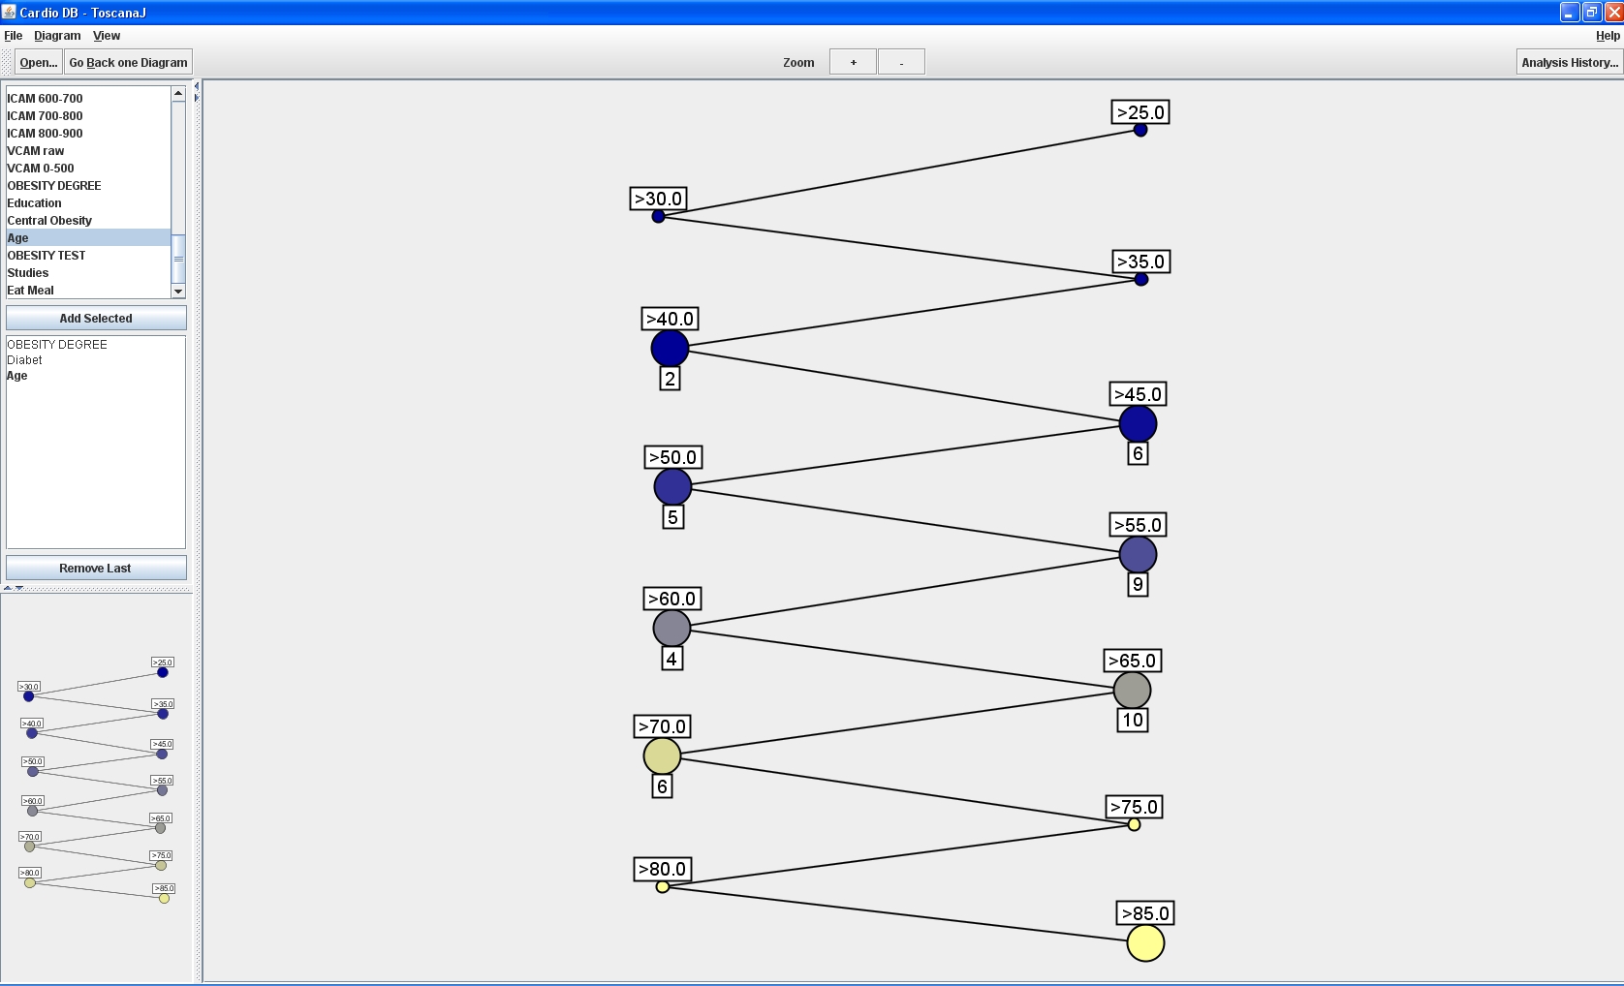Click the Add Selected button
This screenshot has width=1624, height=986.
click(x=96, y=318)
